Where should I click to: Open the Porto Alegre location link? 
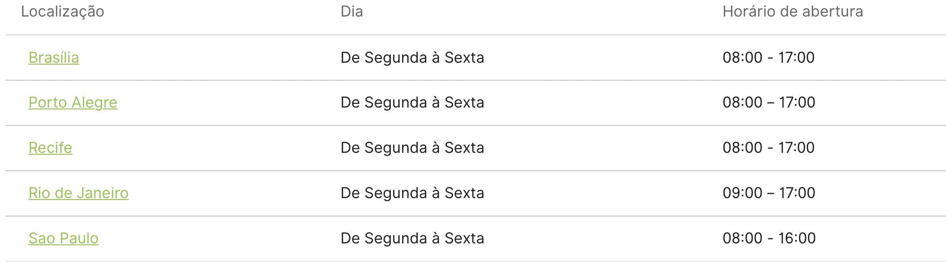(73, 102)
